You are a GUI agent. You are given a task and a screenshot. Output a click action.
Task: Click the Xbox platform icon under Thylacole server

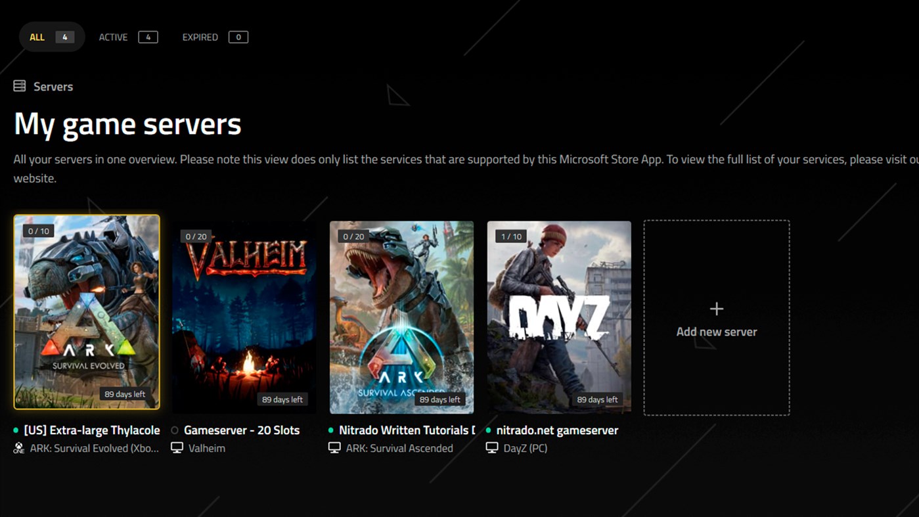tap(19, 448)
